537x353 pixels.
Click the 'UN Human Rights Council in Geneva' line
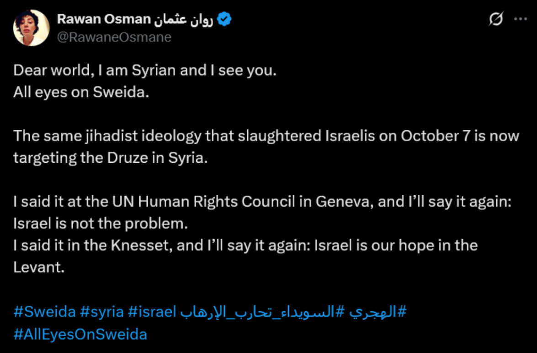[x=262, y=202]
